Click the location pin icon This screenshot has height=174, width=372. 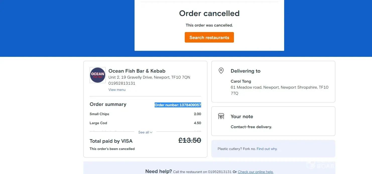coord(221,71)
